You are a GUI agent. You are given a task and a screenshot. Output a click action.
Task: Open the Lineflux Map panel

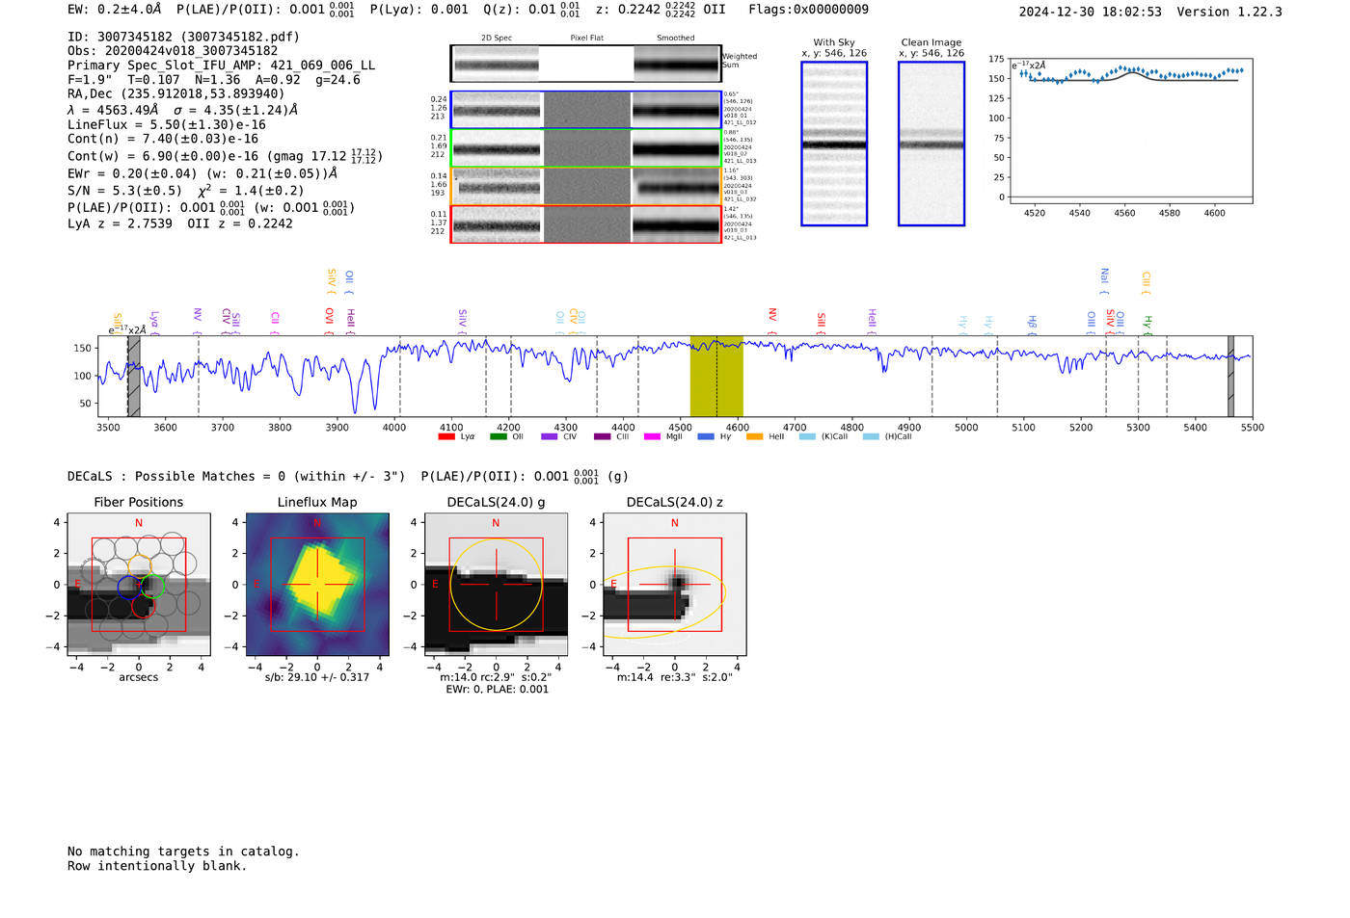coord(317,585)
